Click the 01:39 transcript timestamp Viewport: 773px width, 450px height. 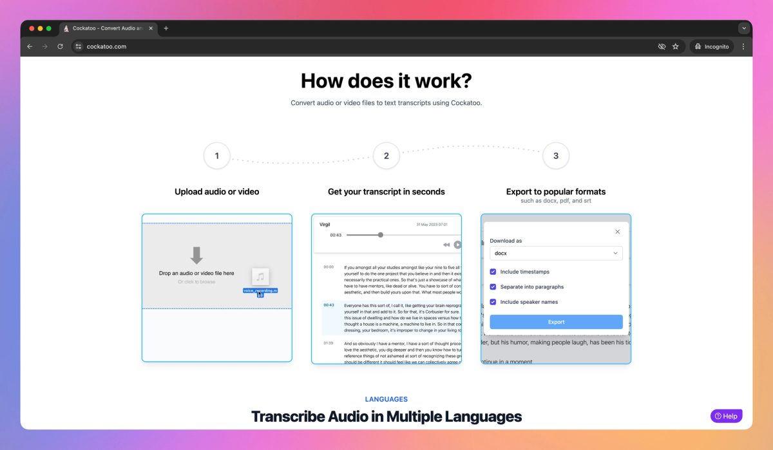click(x=329, y=343)
